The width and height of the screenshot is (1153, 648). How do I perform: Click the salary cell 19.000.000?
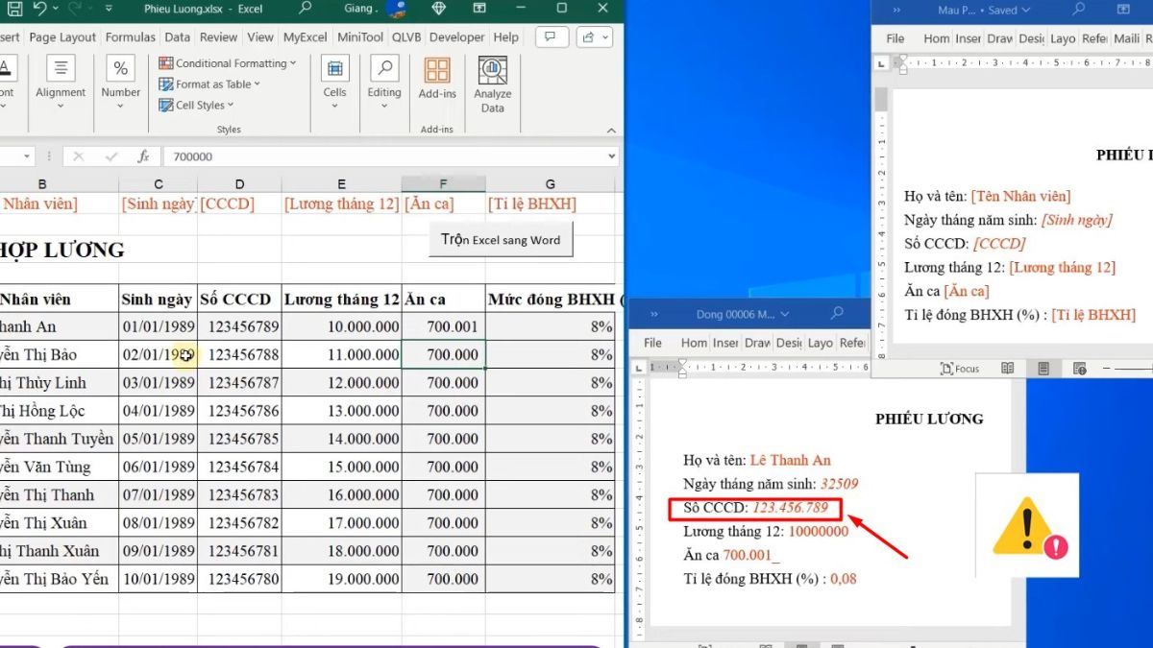pyautogui.click(x=341, y=579)
